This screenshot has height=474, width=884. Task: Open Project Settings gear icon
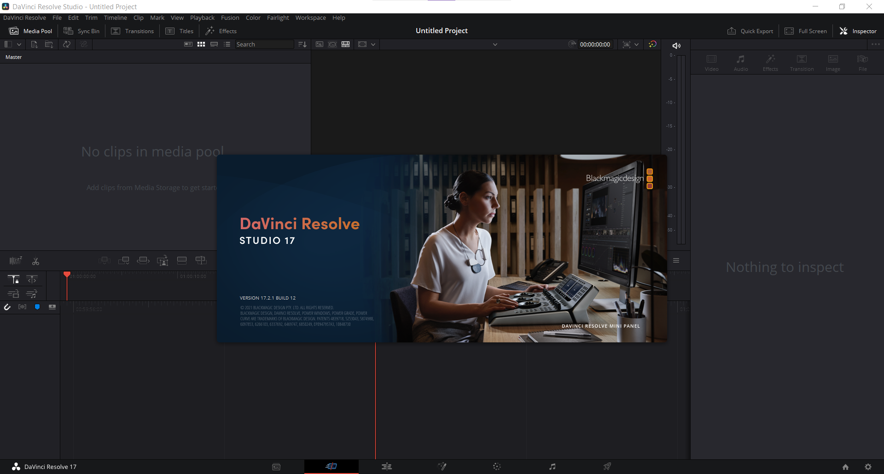coord(868,467)
